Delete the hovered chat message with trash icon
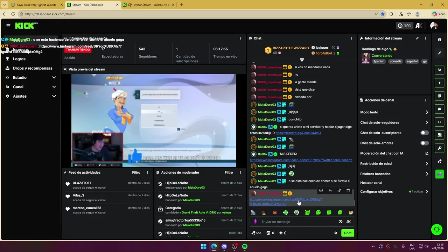Image resolution: width=448 pixels, height=252 pixels. [348, 191]
